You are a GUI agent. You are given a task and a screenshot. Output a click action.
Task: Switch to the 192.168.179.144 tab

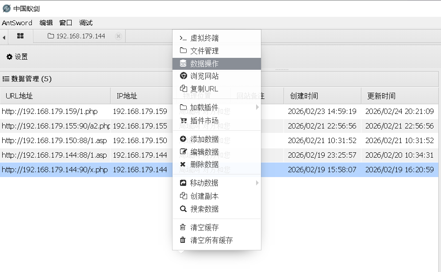[x=79, y=36]
